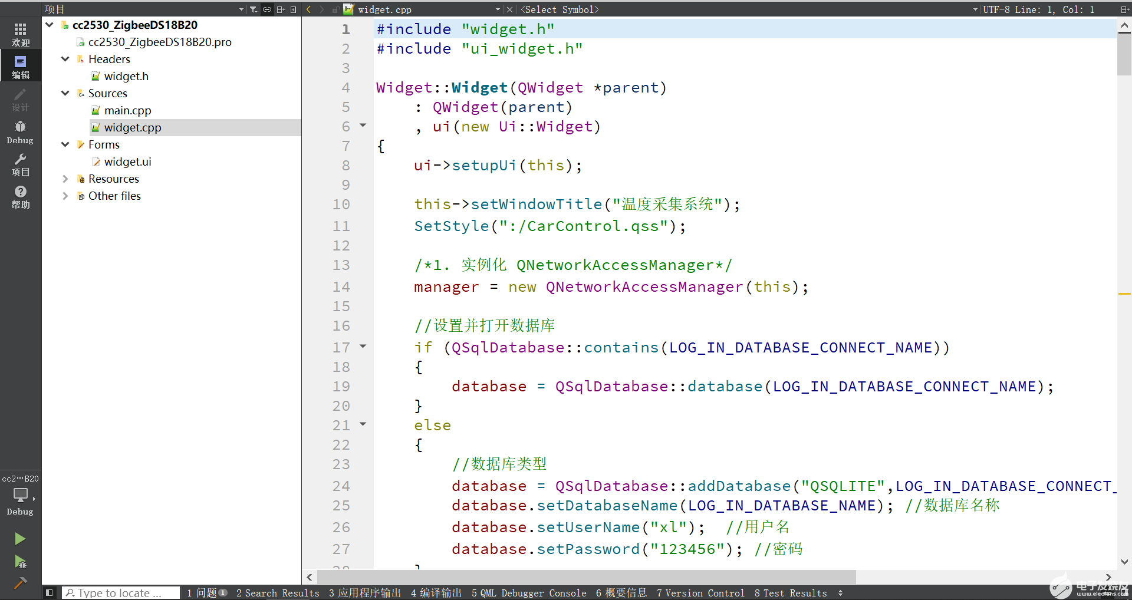Expand the Other files folder
This screenshot has width=1132, height=600.
point(65,196)
